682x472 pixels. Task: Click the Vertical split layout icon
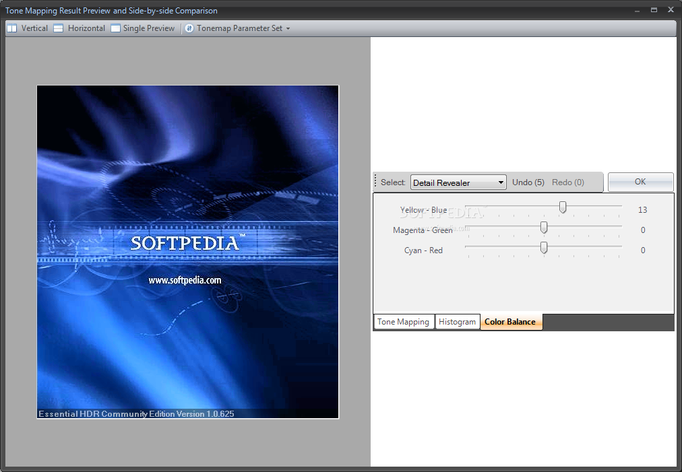(12, 28)
